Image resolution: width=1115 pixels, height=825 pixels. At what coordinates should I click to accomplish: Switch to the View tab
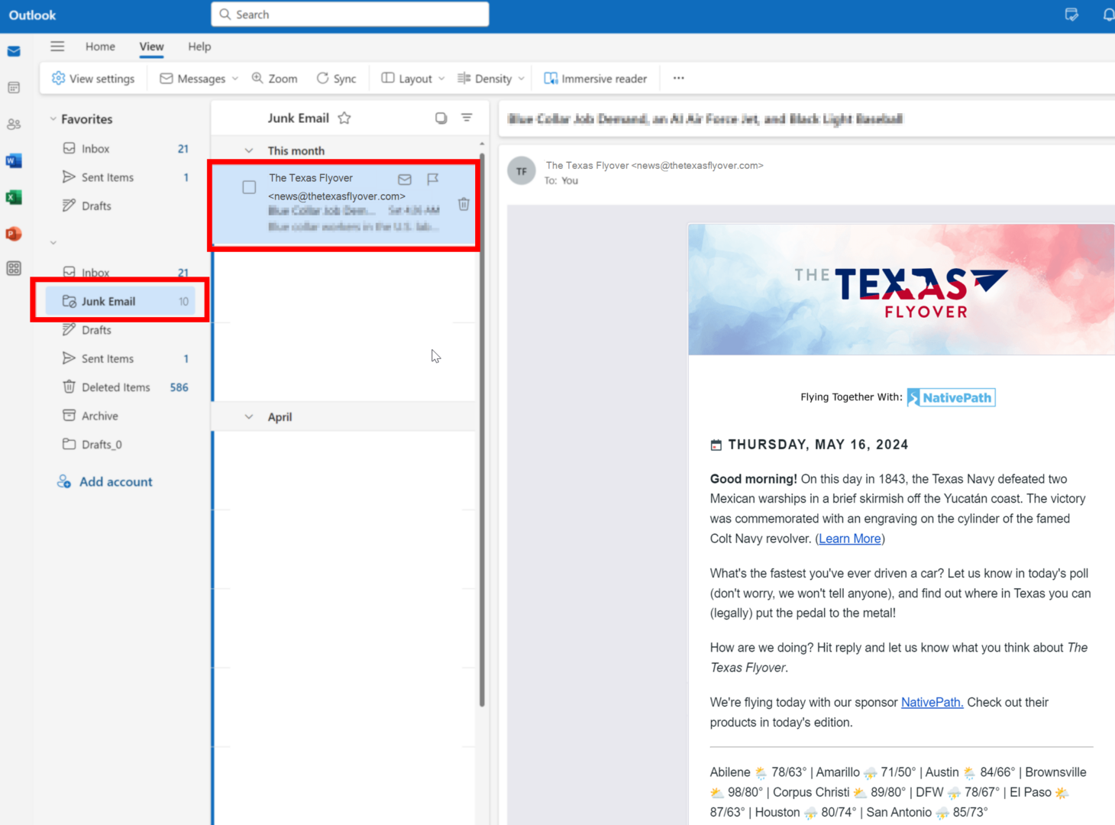151,47
